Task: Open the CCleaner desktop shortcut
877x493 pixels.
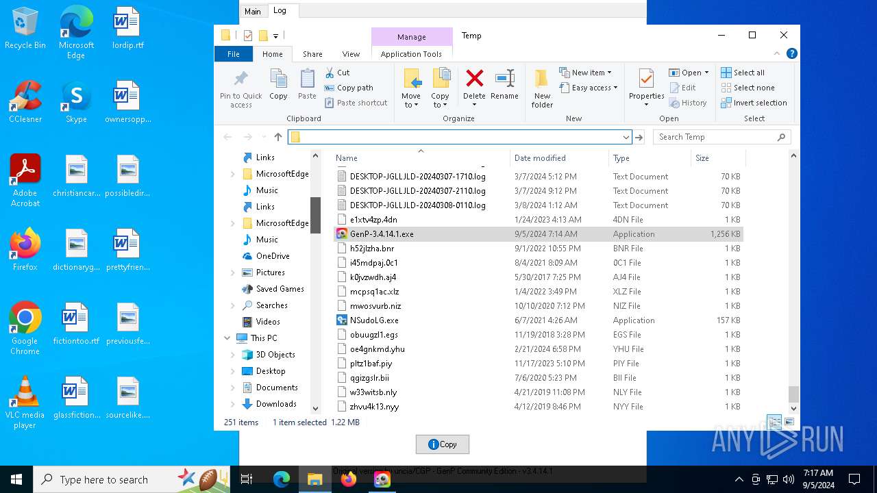Action: click(25, 103)
